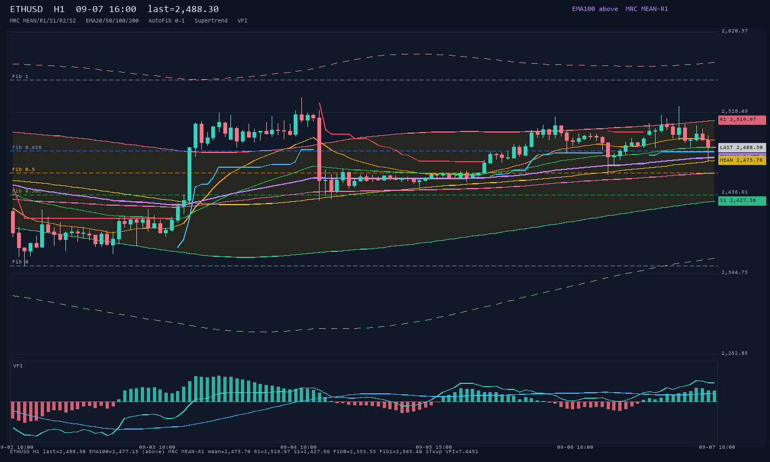Click the 2,528.49 price axis label
Viewport: 770px width, 462px height.
click(735, 111)
